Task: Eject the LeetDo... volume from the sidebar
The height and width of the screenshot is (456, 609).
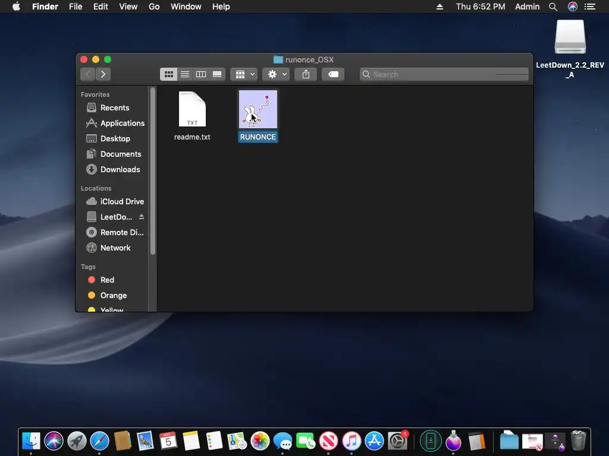Action: click(142, 217)
